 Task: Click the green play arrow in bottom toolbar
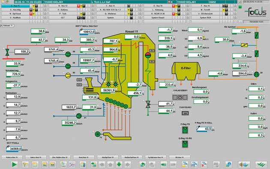point(15,165)
